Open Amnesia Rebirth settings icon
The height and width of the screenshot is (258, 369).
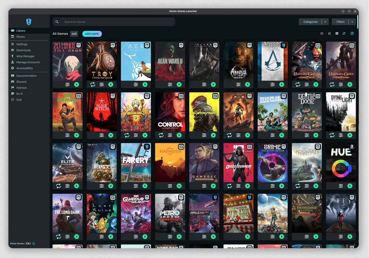click(x=238, y=84)
